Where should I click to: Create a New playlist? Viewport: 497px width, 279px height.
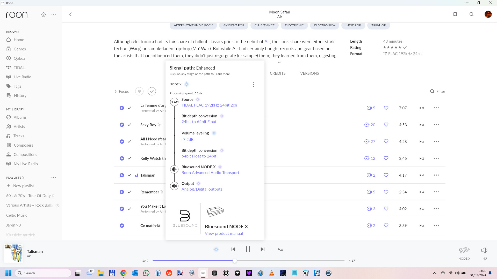(x=20, y=186)
